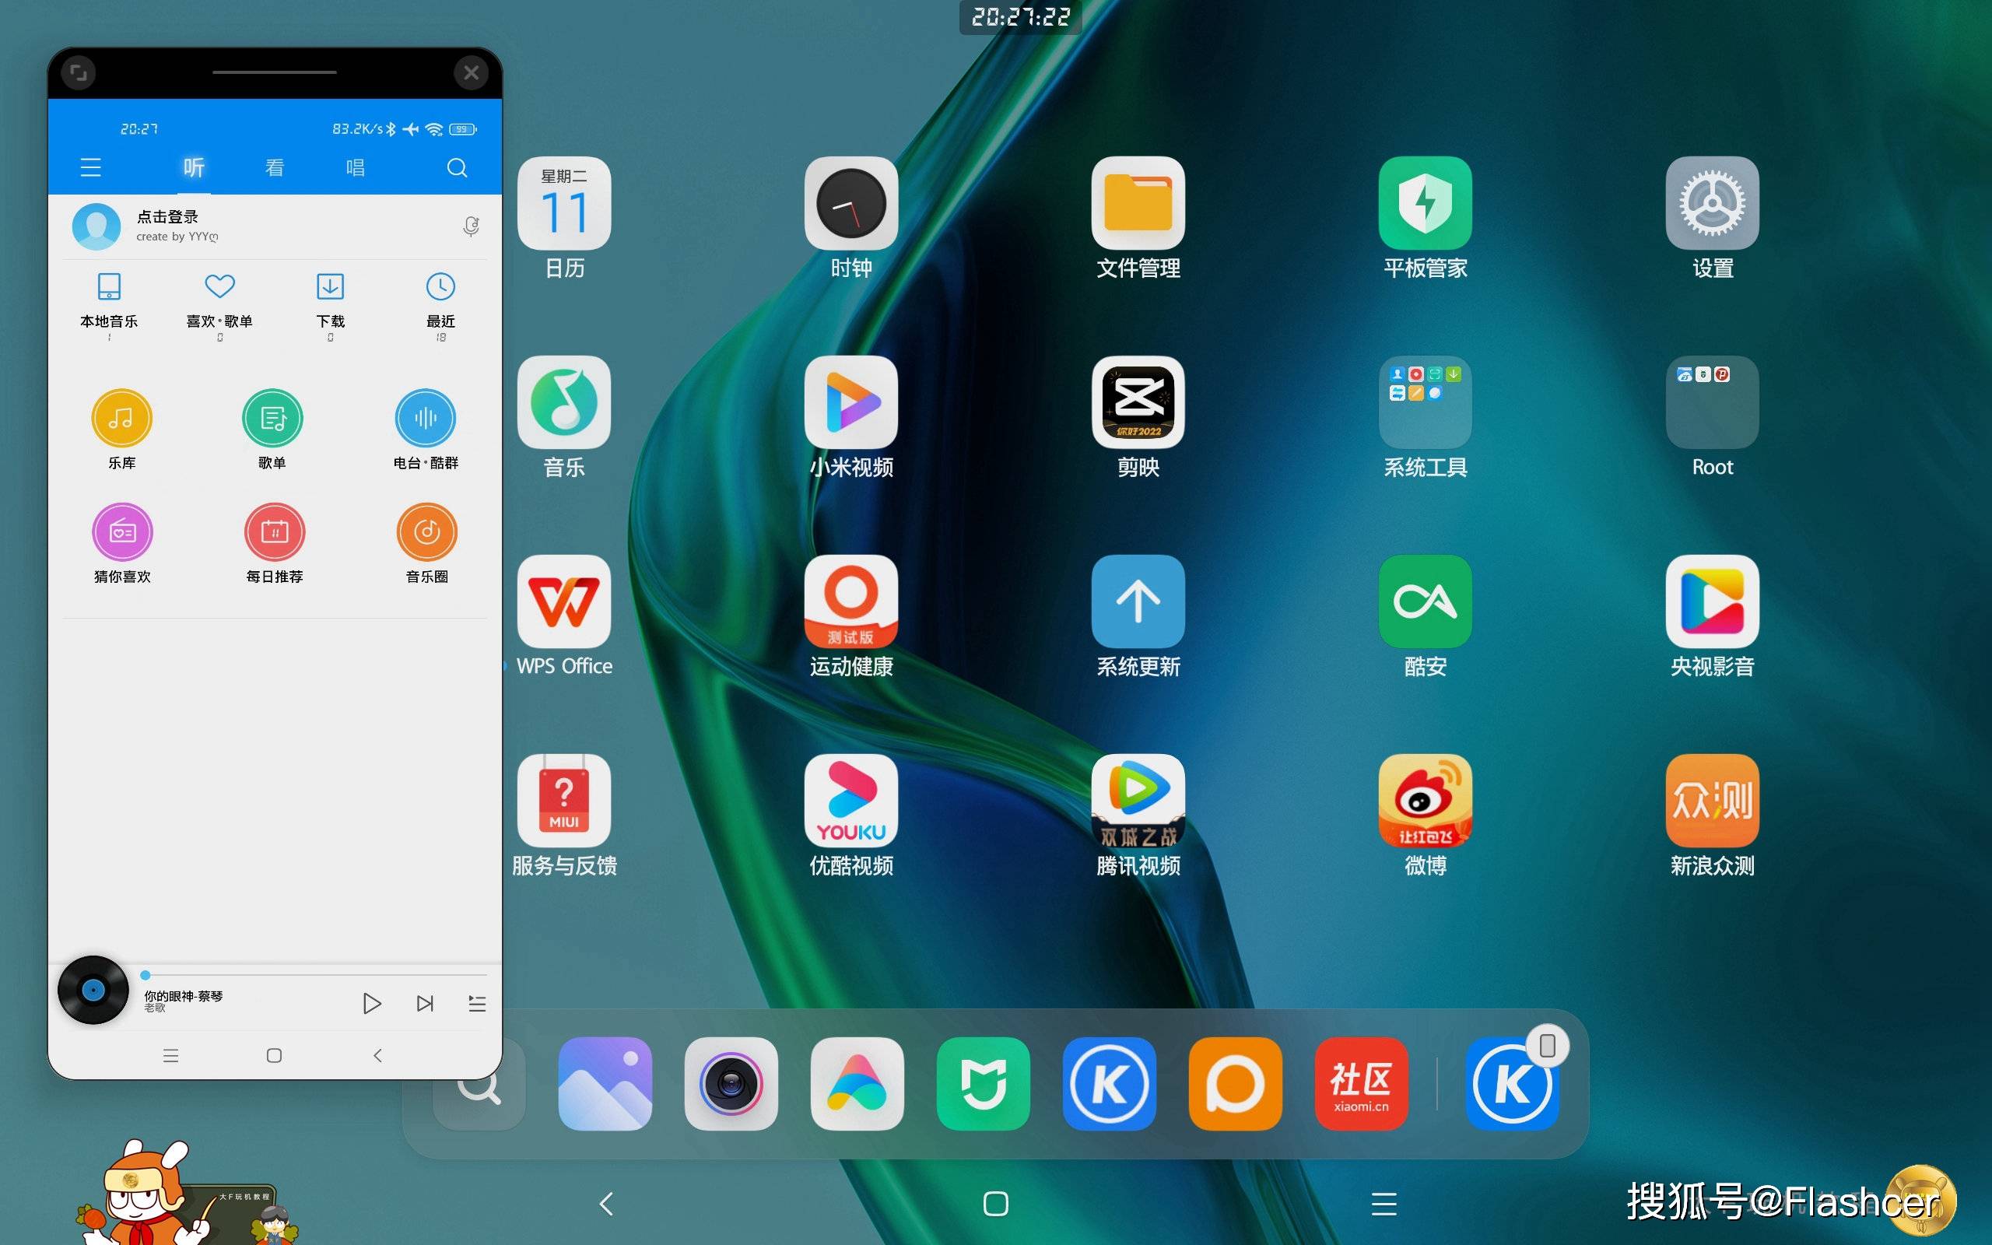The width and height of the screenshot is (1992, 1245).
Task: Tap 点击登录 to log in
Action: coord(167,216)
